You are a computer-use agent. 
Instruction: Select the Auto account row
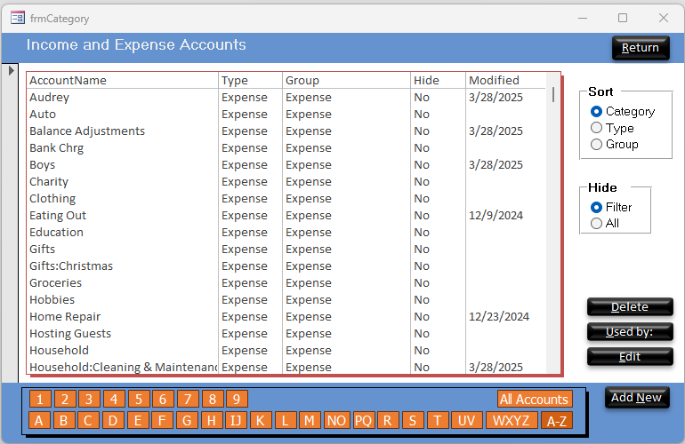(286, 115)
